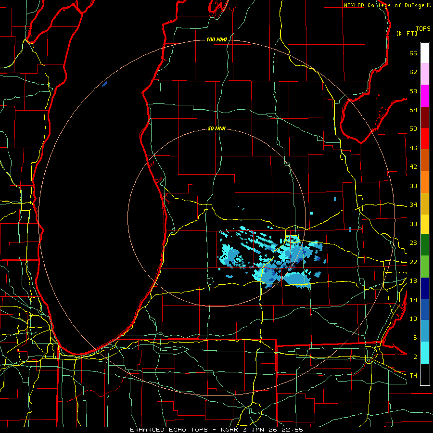Click the '58' legend value
Image resolution: width=433 pixels, height=433 pixels.
413,91
